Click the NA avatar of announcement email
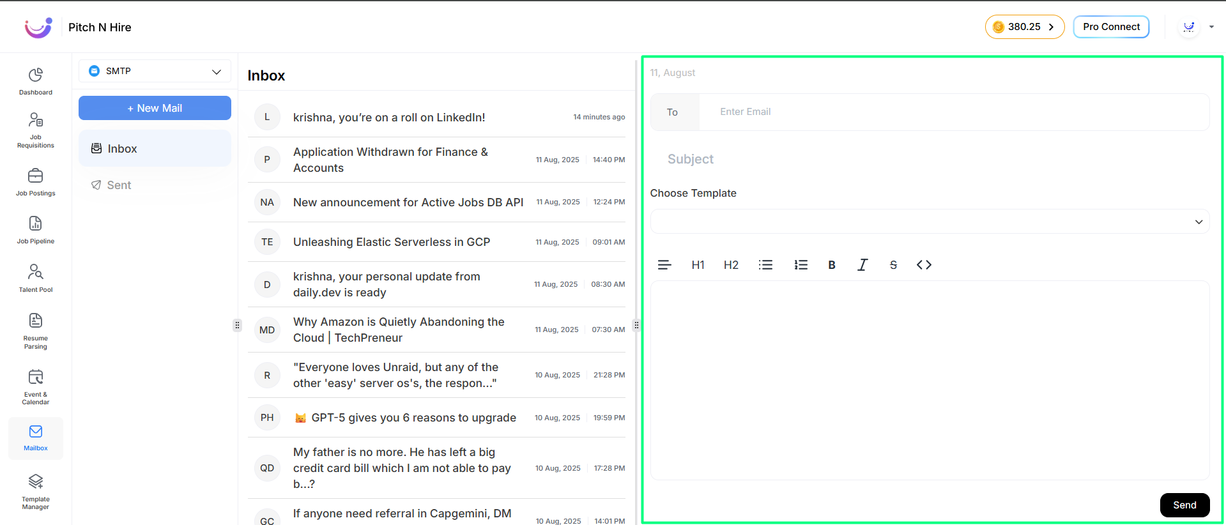 (x=267, y=202)
